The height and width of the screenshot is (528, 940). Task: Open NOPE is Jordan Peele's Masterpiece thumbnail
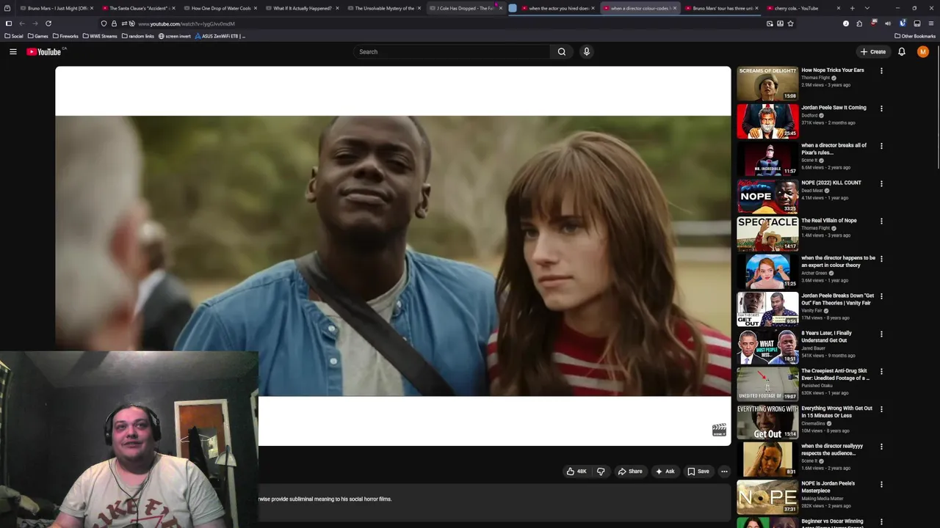click(767, 496)
